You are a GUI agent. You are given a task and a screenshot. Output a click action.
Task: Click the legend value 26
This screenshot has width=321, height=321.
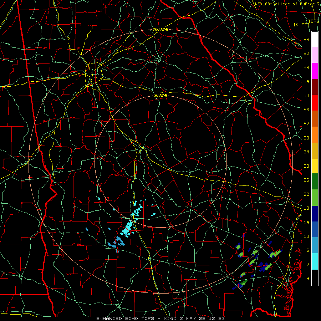[x=306, y=180]
